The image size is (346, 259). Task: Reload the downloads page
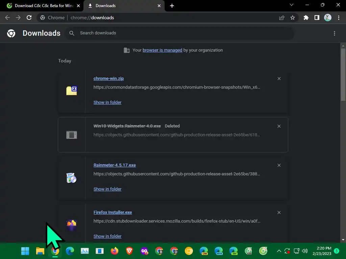pos(29,18)
